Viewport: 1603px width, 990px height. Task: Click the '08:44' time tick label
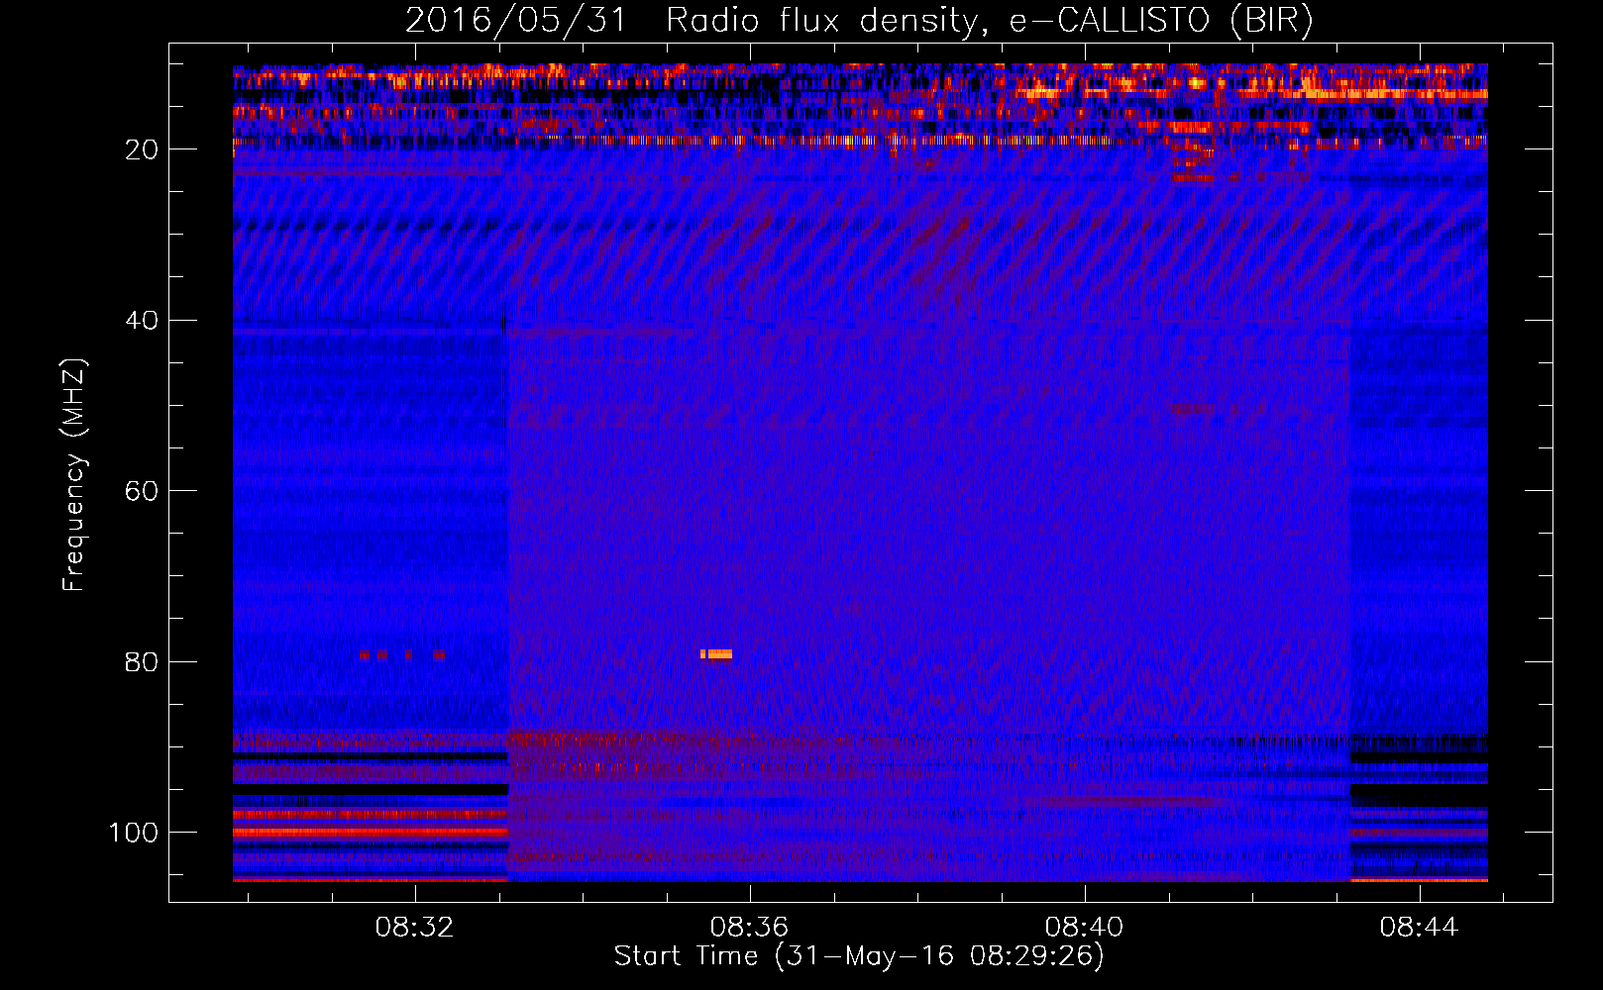tap(1419, 927)
